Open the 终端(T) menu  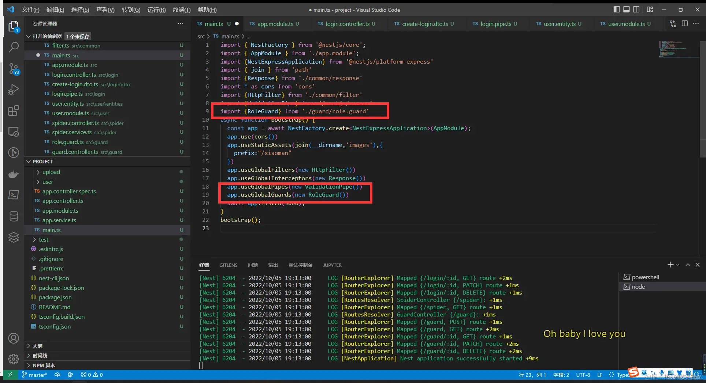pos(181,10)
